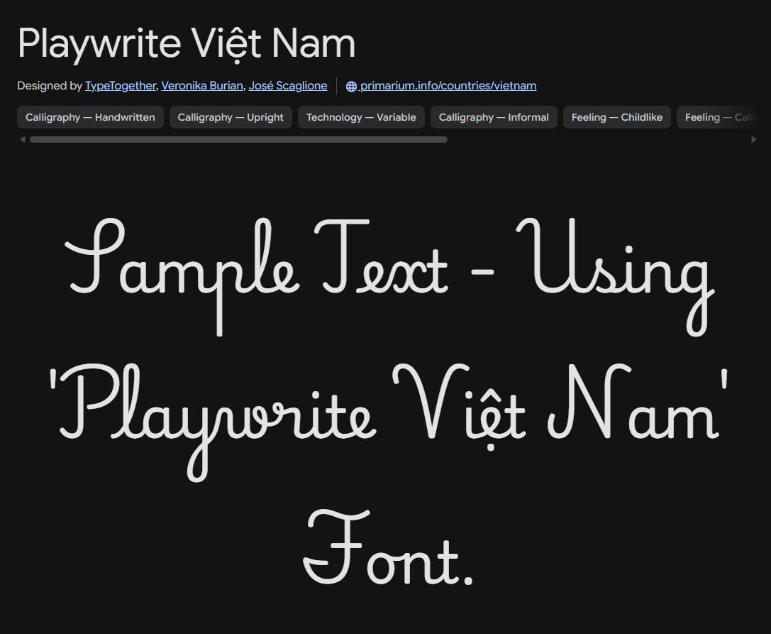Click the 'Font.' preview line
771x634 pixels.
click(388, 547)
